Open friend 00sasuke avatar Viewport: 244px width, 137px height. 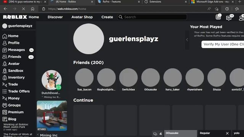pyautogui.click(x=151, y=77)
